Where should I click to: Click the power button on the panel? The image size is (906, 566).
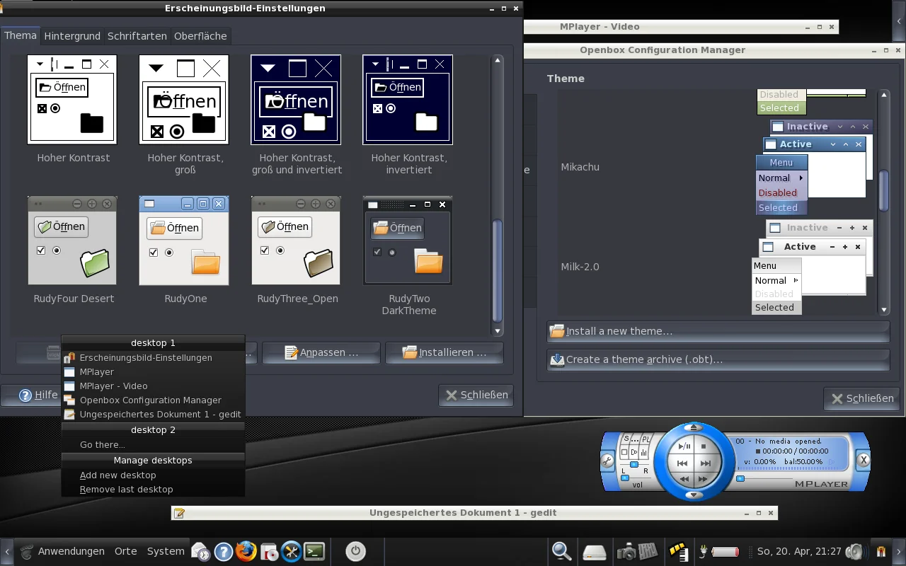[x=355, y=551]
